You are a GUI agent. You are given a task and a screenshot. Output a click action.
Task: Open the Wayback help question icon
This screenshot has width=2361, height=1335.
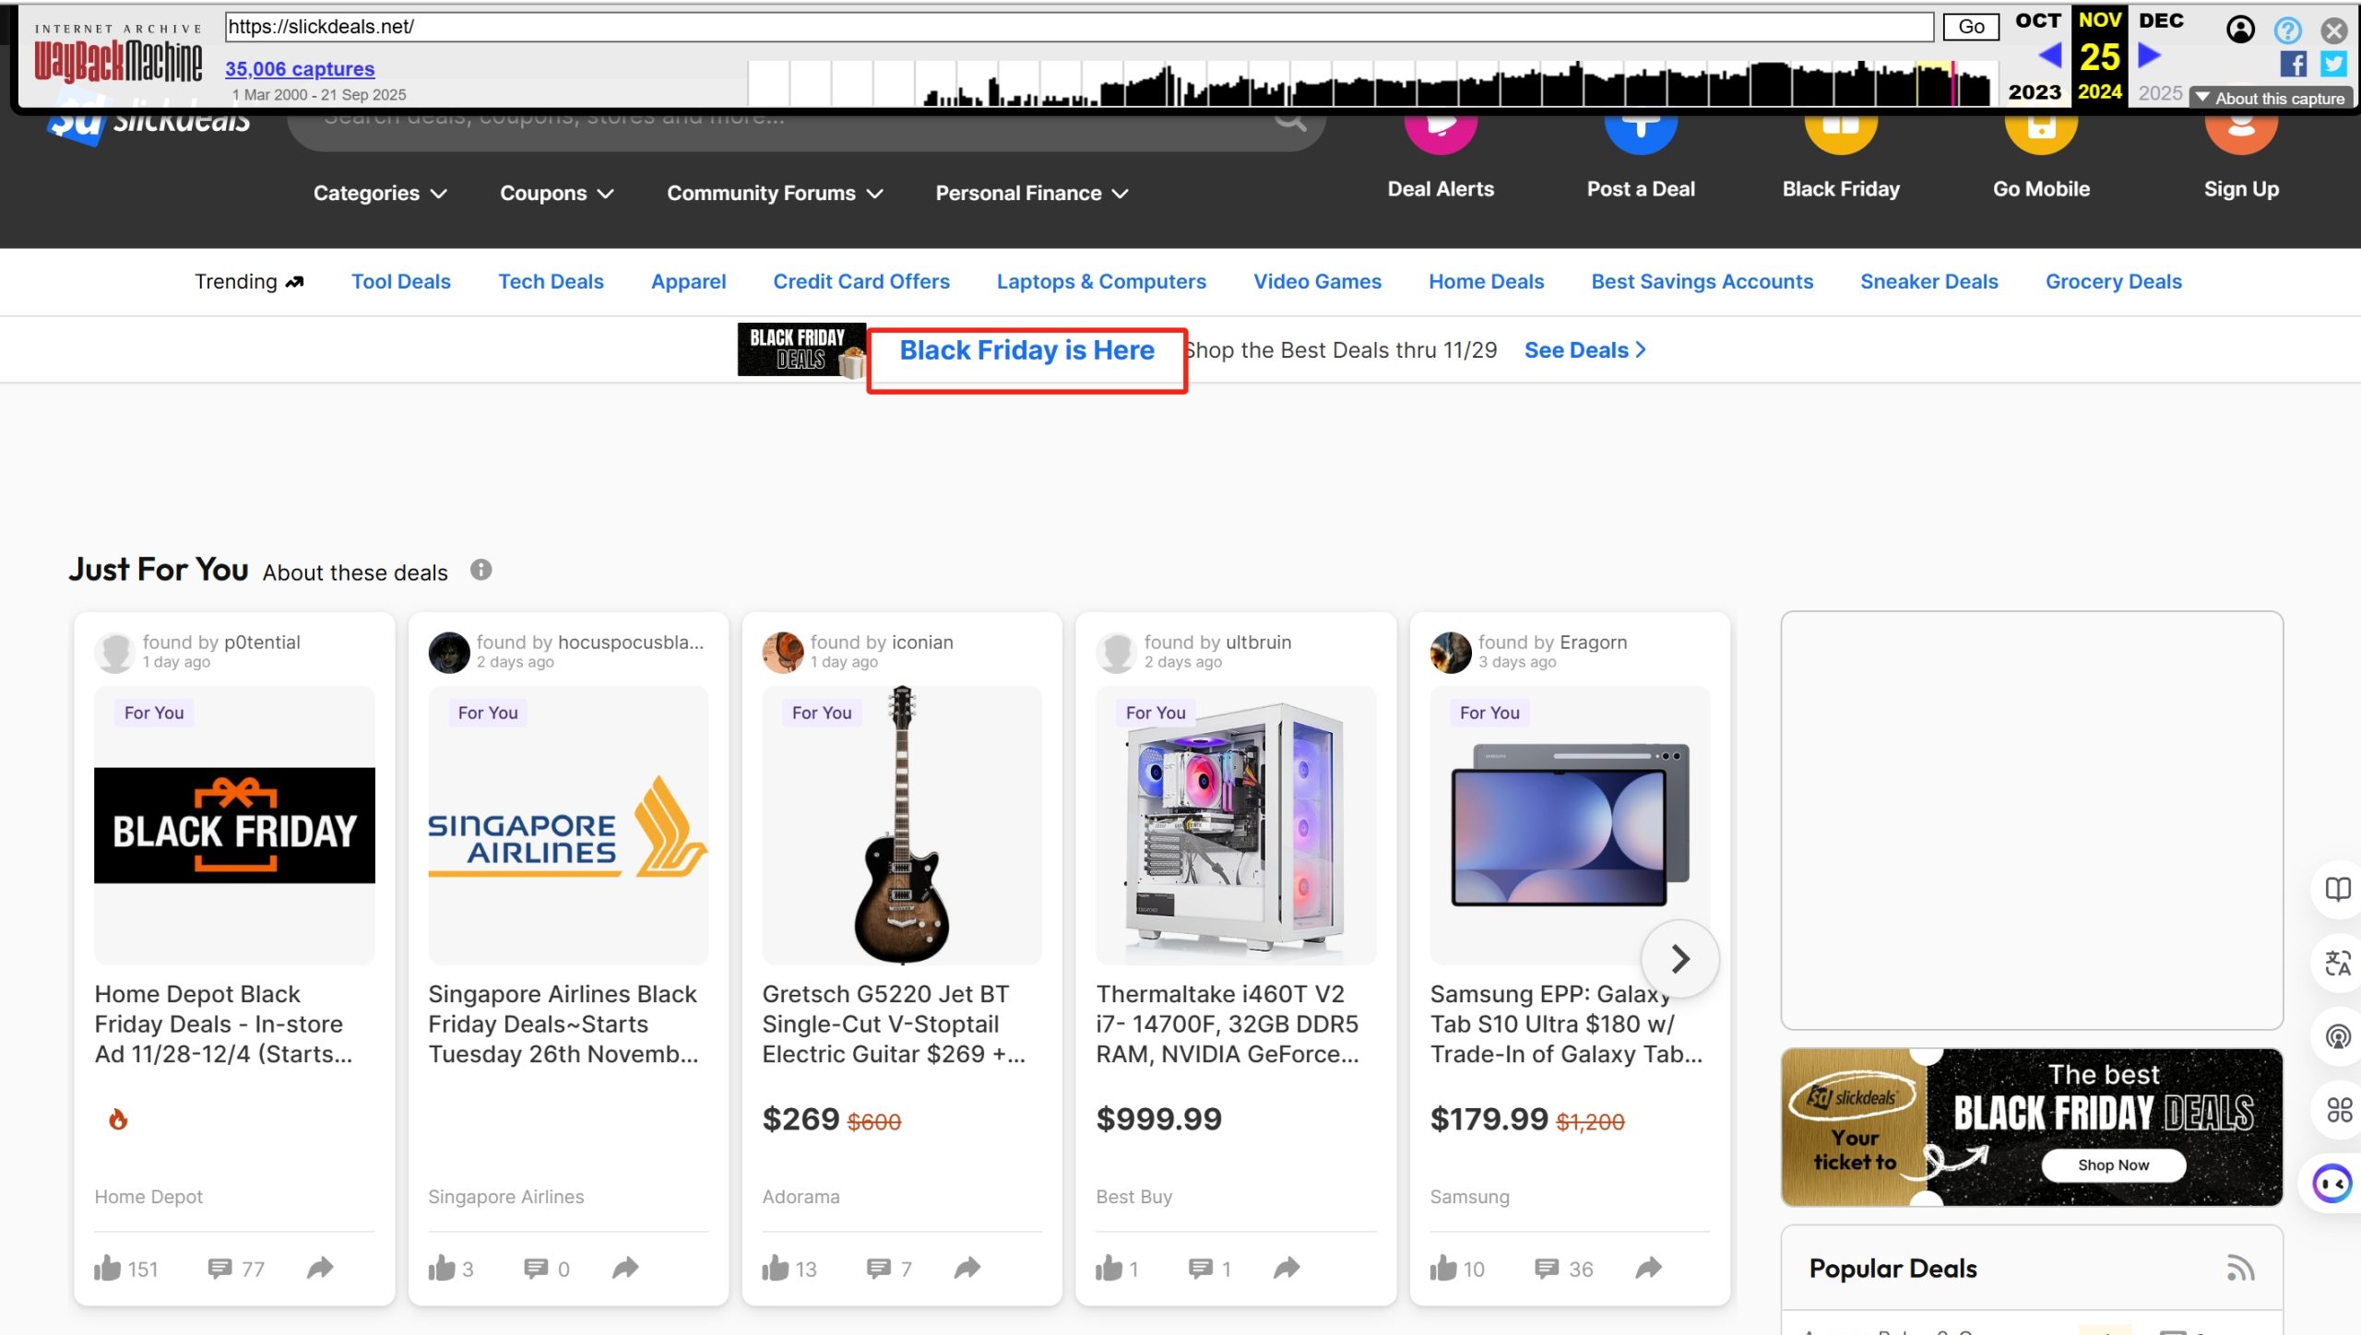(x=2287, y=30)
